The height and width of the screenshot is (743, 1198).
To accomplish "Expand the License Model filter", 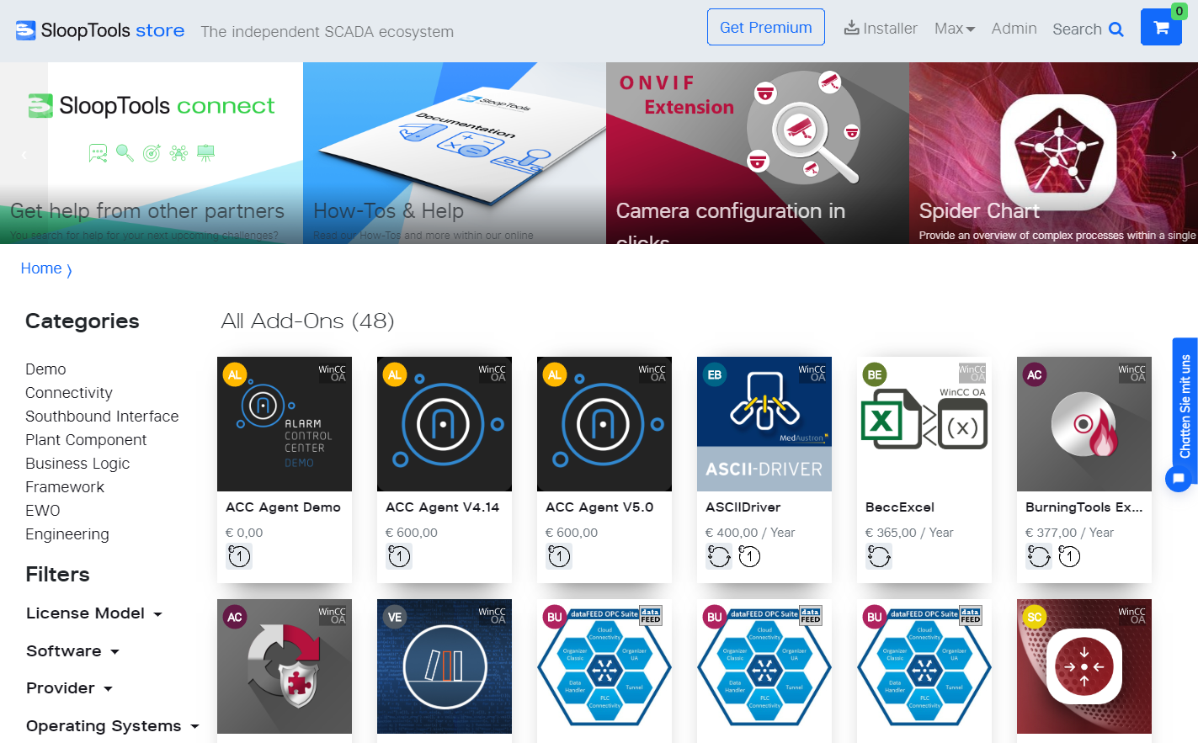I will tap(93, 613).
